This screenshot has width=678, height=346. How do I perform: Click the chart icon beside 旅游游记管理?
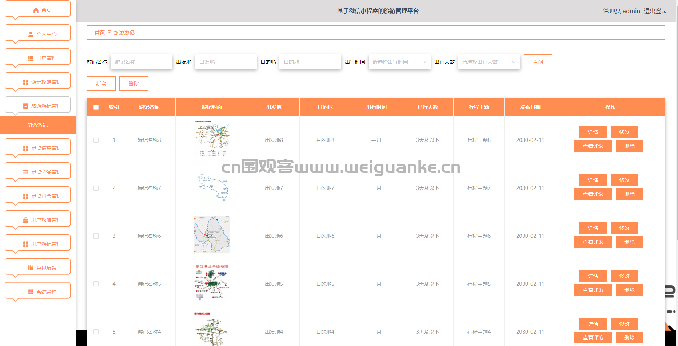(26, 106)
